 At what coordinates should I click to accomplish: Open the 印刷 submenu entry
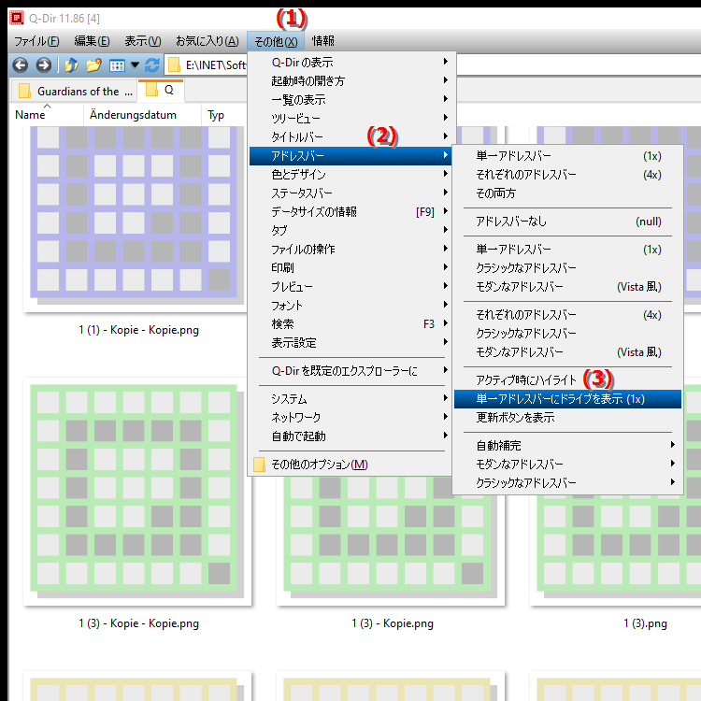point(350,268)
